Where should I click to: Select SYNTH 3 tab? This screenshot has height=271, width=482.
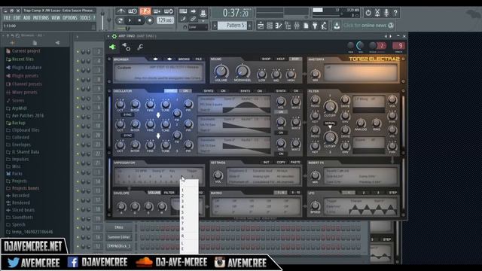(x=246, y=91)
